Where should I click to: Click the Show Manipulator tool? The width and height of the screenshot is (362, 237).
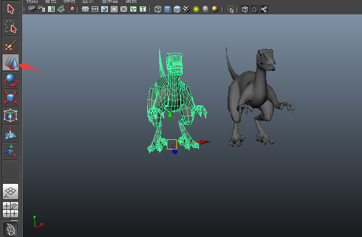(x=11, y=151)
